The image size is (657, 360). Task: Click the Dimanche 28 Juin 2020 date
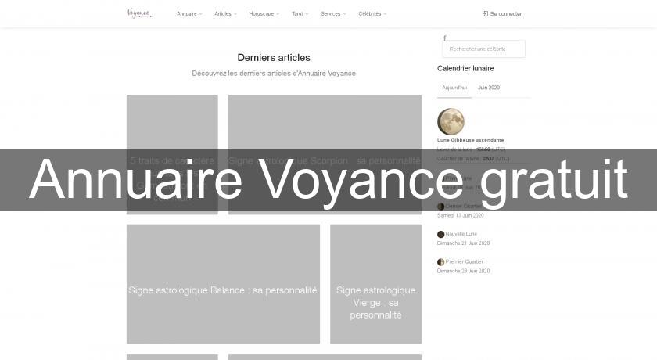click(463, 271)
